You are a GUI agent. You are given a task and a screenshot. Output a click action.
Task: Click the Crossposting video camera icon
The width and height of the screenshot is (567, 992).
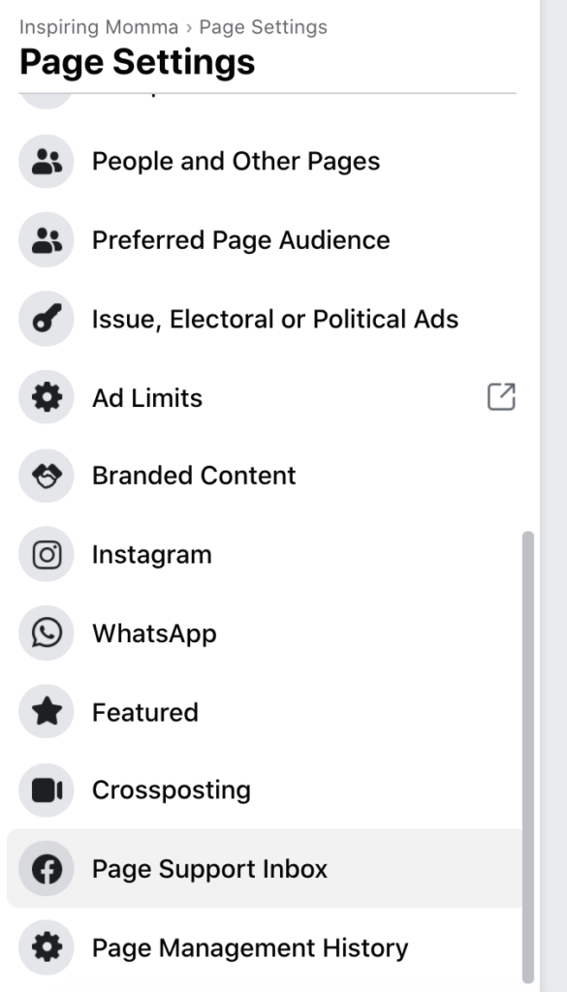tap(47, 790)
